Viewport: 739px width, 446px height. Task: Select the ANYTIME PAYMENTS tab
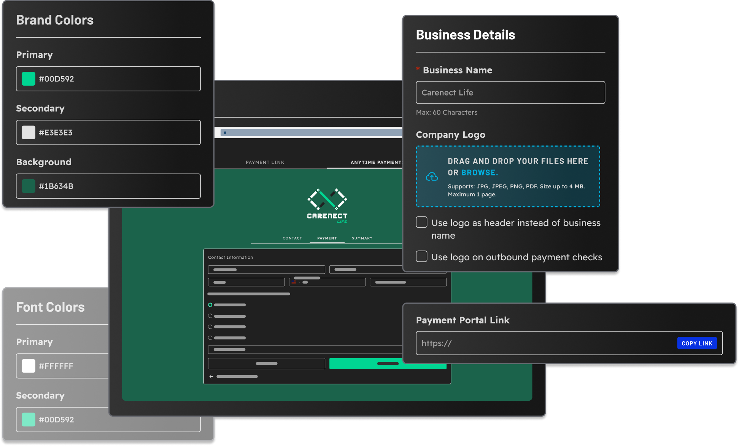click(375, 162)
